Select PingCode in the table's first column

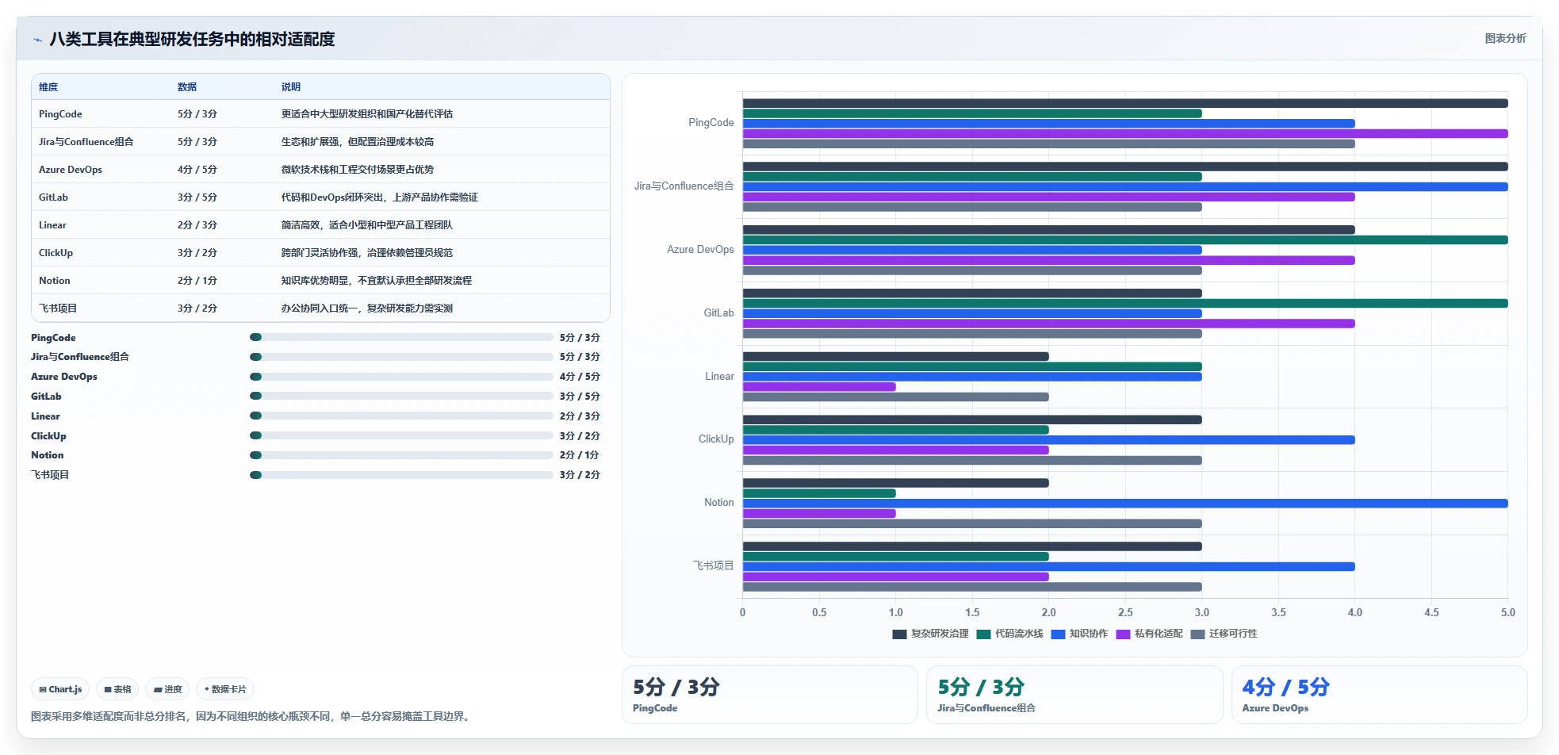pyautogui.click(x=60, y=114)
